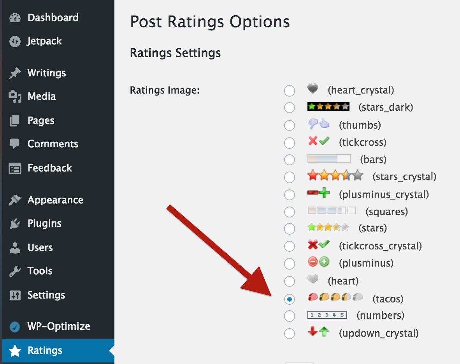Open the Appearance menu

[55, 200]
